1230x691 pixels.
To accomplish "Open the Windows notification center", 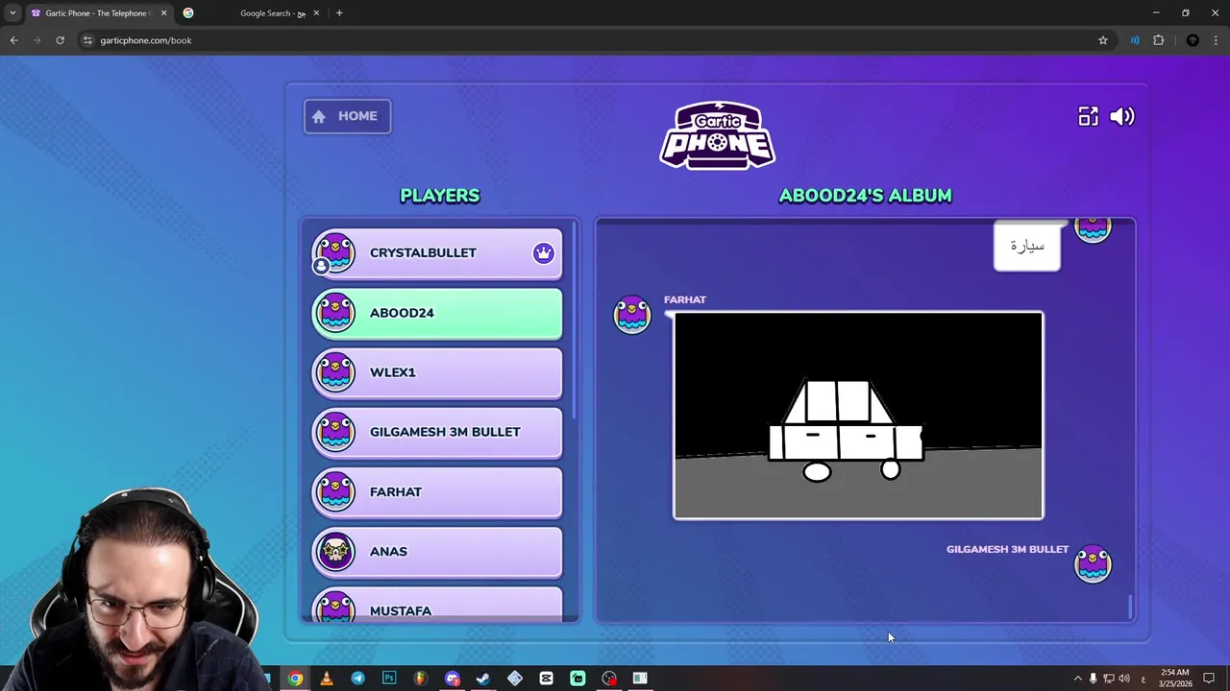I will tap(1209, 679).
